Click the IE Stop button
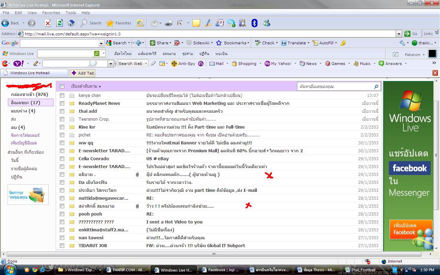 [x=48, y=23]
